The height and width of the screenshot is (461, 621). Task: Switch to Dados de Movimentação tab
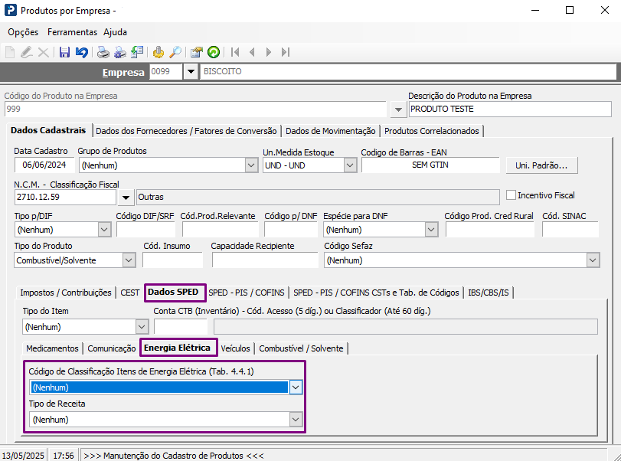(x=330, y=131)
